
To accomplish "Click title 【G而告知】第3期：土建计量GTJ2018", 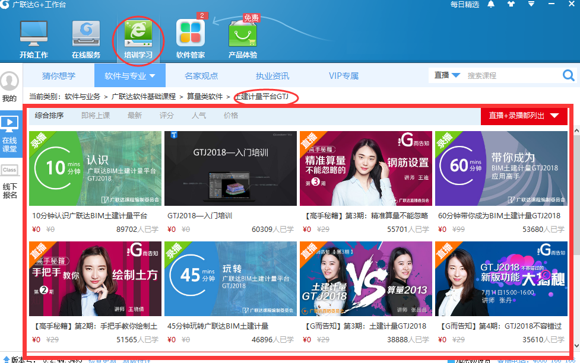I will [365, 326].
